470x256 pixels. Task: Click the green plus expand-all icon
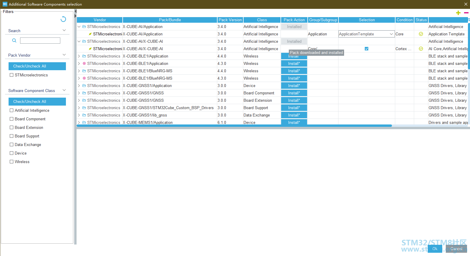458,13
